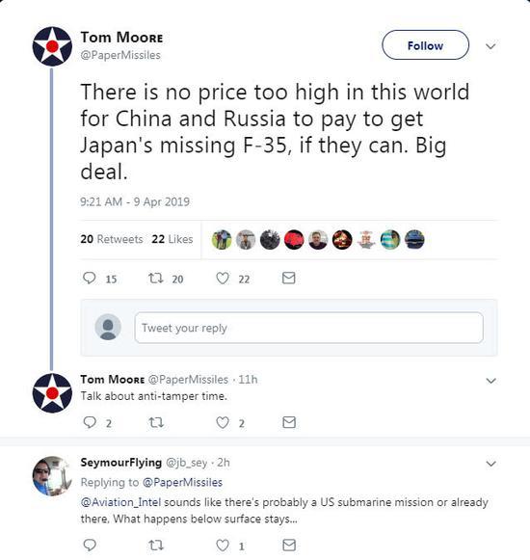
Task: Like the anti-tamper time tweet
Action: click(223, 422)
